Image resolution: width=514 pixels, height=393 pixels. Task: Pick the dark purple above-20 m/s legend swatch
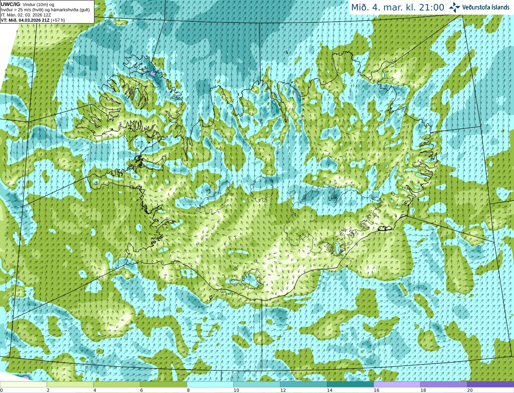pos(491,384)
